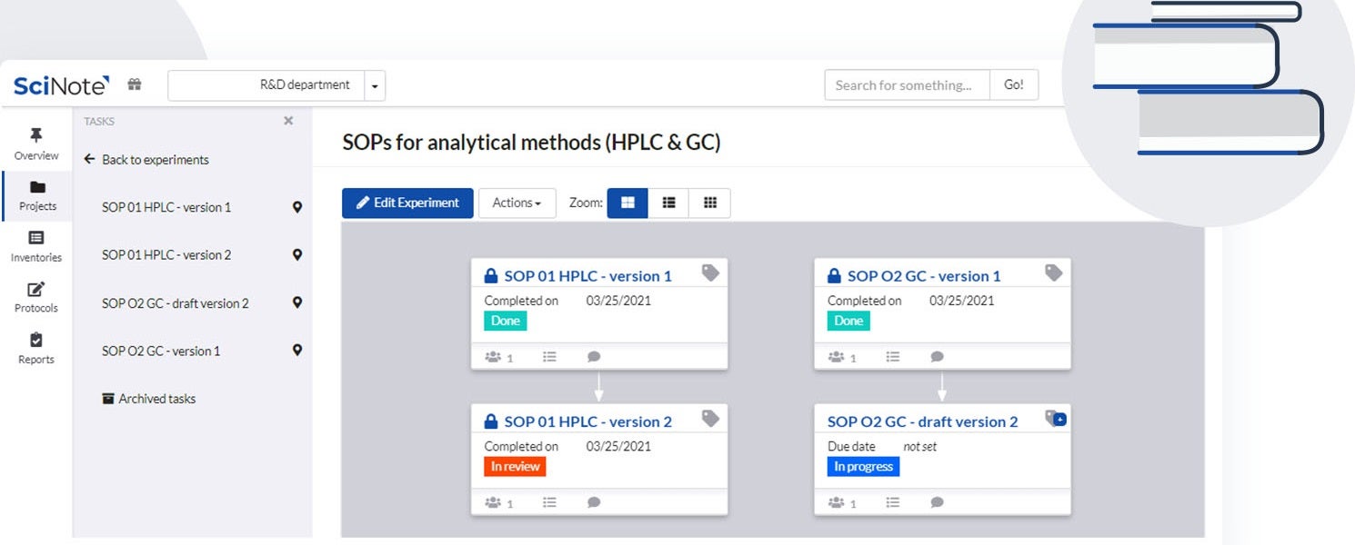The image size is (1355, 545).
Task: Close the Tasks sidebar panel
Action: (x=288, y=121)
